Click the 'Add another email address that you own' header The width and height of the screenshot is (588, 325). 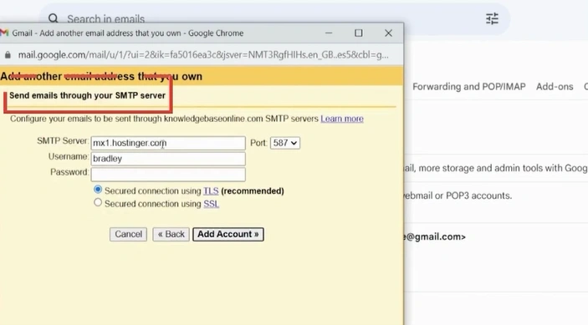pyautogui.click(x=101, y=76)
